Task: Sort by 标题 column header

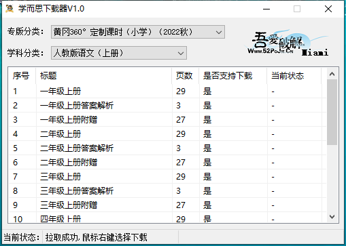Action: (x=103, y=76)
